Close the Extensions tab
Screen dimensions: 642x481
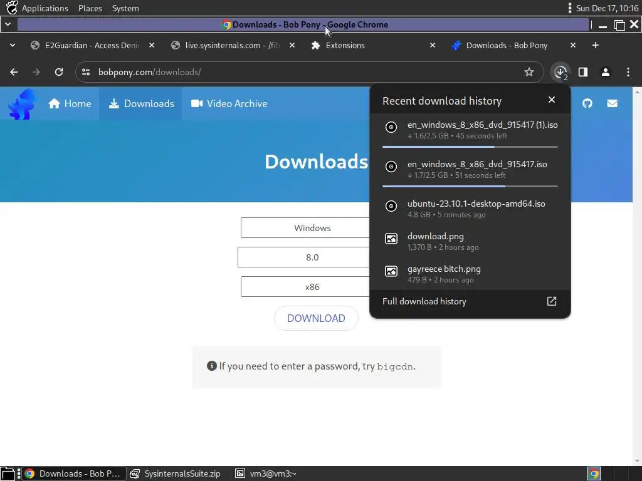(x=433, y=45)
